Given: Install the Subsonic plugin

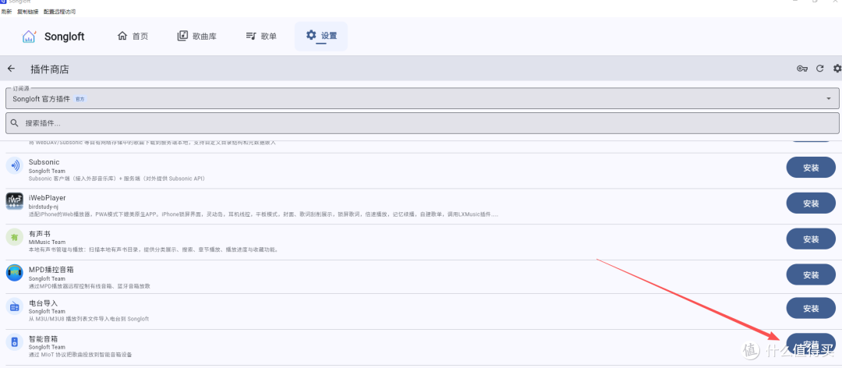Looking at the screenshot, I should 811,168.
